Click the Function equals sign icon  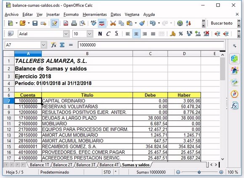point(71,45)
